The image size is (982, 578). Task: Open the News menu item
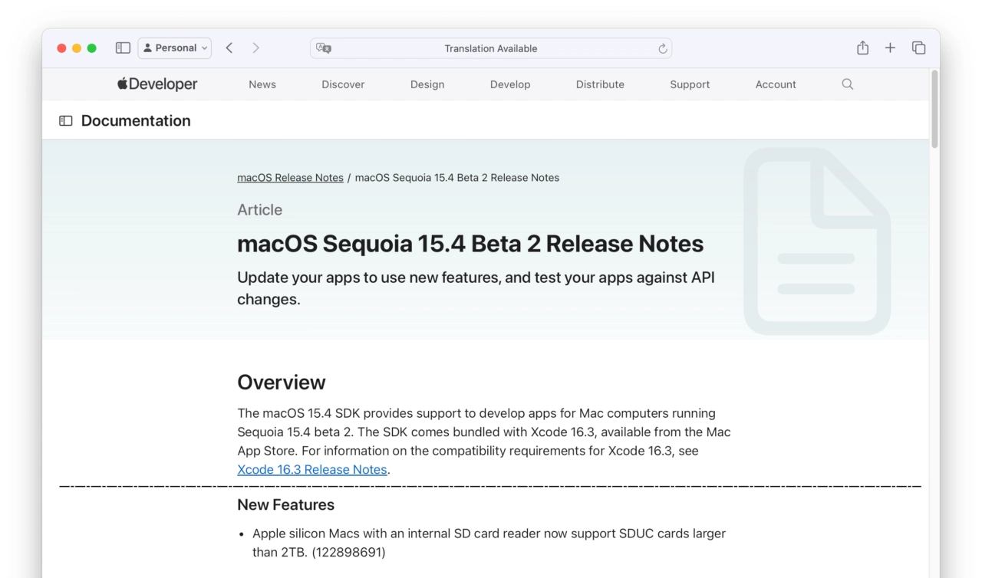262,84
